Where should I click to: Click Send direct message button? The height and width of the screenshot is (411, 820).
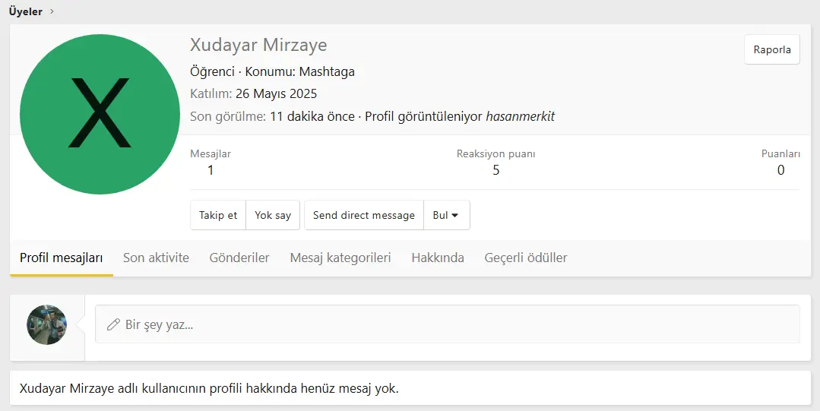(364, 215)
